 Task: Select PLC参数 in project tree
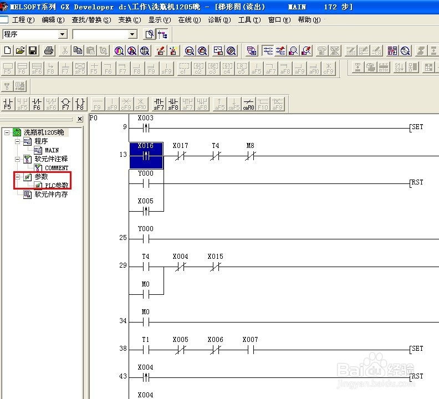[x=57, y=185]
